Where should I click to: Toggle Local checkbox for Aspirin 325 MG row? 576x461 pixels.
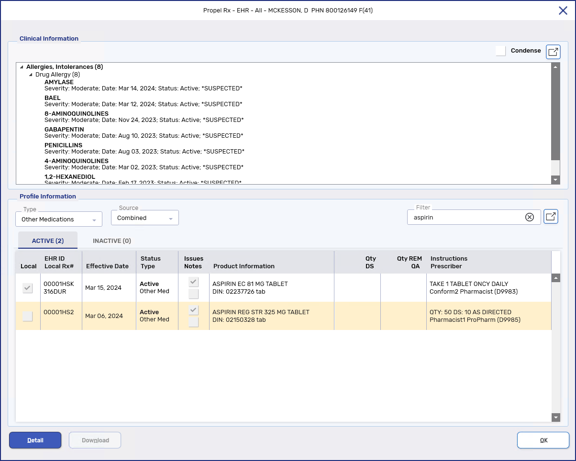pyautogui.click(x=28, y=316)
